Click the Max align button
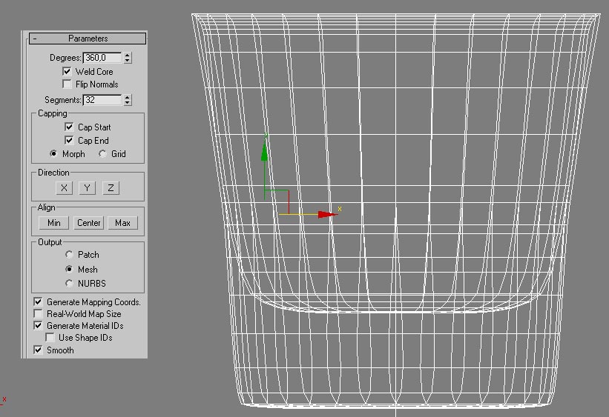This screenshot has width=609, height=417. [122, 223]
